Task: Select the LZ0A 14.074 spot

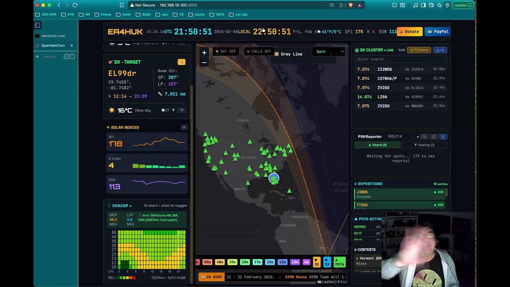Action: pyautogui.click(x=400, y=97)
